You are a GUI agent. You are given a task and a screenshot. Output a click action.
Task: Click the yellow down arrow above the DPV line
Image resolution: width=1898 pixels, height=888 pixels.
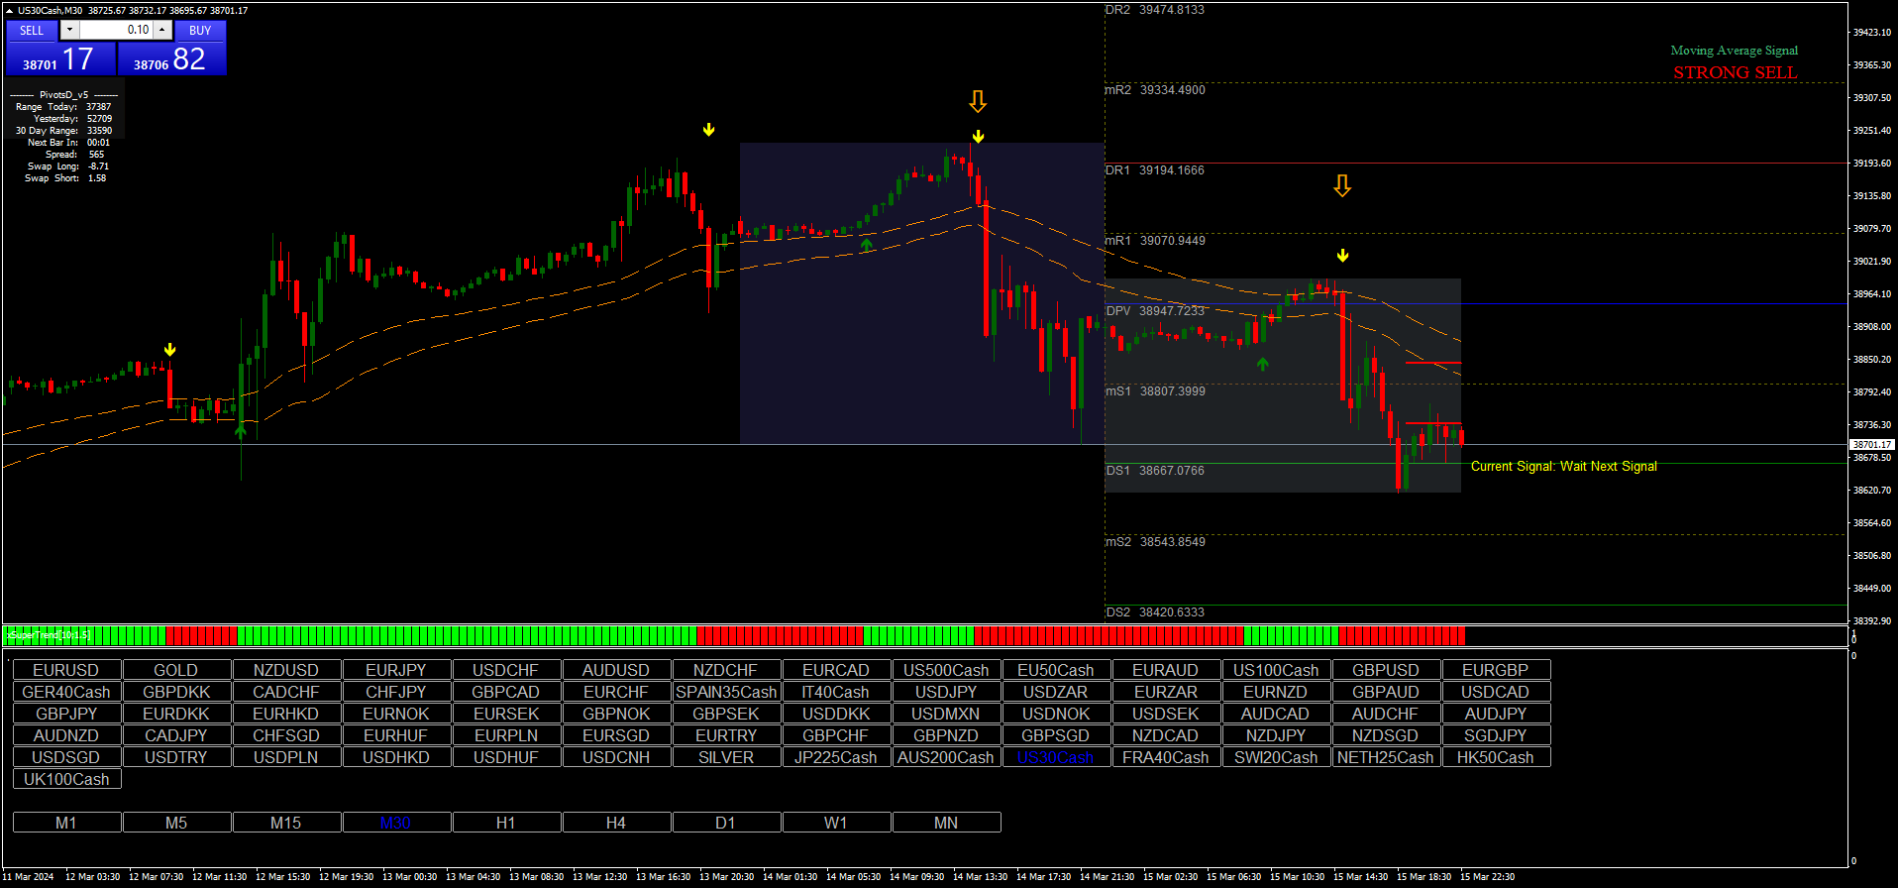point(1342,256)
